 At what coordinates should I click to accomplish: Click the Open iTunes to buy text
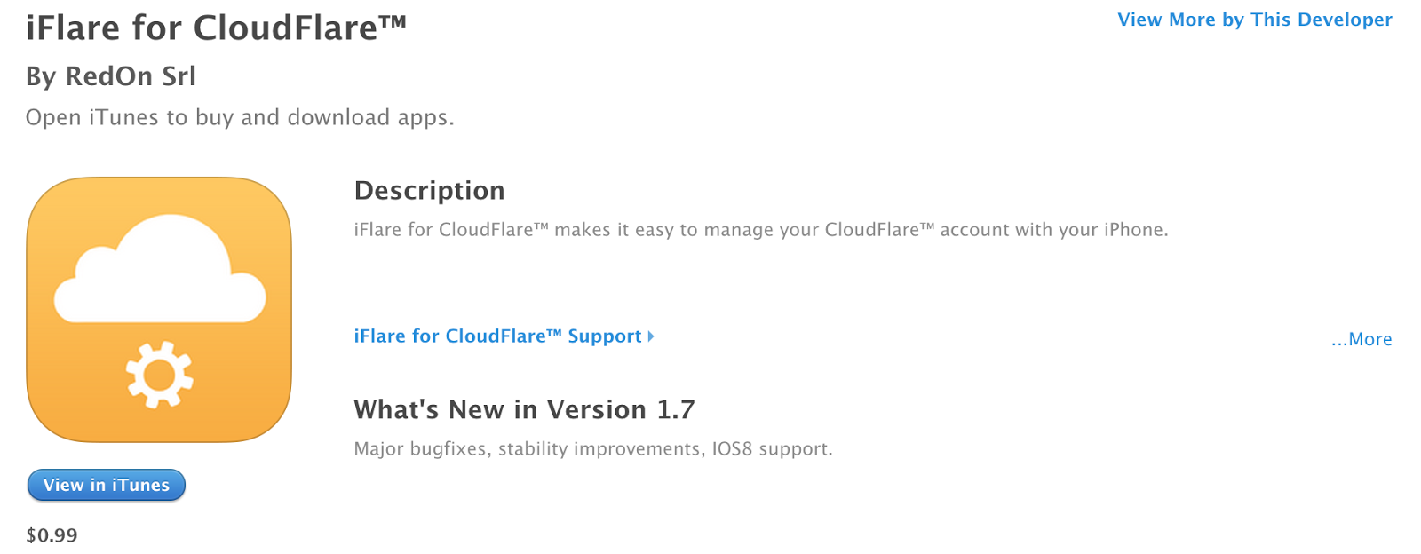coord(239,118)
